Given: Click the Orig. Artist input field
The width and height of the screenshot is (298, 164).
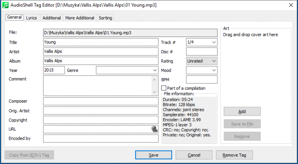Looking at the screenshot, I should tap(101, 111).
